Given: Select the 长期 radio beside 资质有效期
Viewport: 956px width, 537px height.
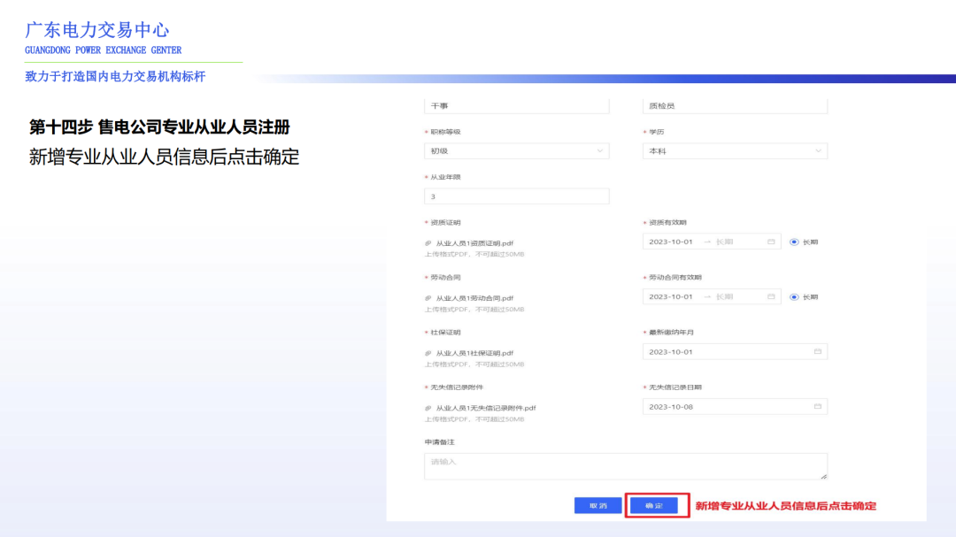Looking at the screenshot, I should [x=793, y=241].
